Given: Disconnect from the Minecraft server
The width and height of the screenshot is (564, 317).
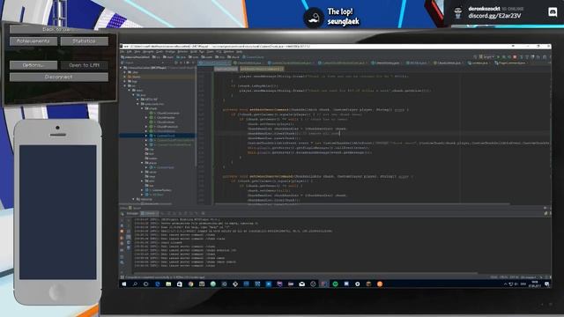Looking at the screenshot, I should [x=59, y=77].
